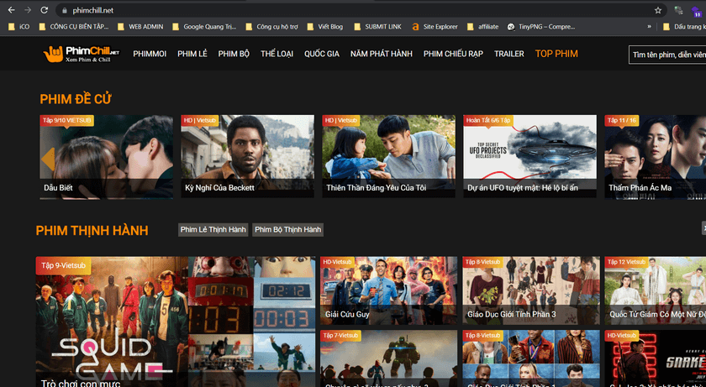This screenshot has height=387, width=706.
Task: Open the Giải Cứu Guy thumbnail
Action: click(388, 290)
